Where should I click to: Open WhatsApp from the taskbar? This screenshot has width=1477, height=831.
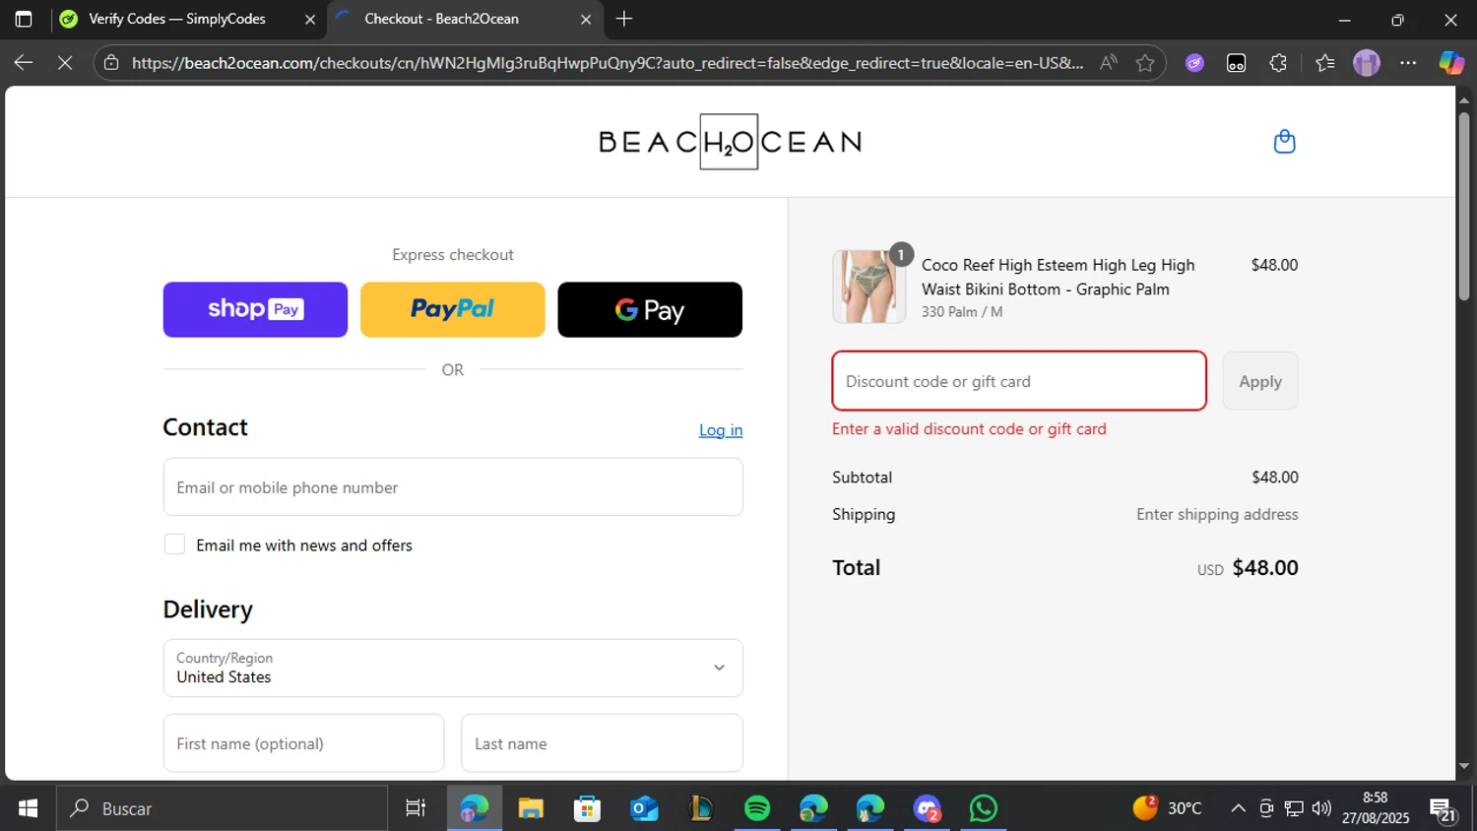983,808
